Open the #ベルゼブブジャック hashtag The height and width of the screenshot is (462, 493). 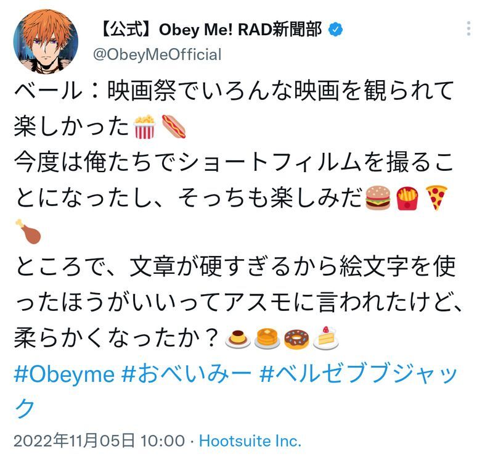[236, 390]
